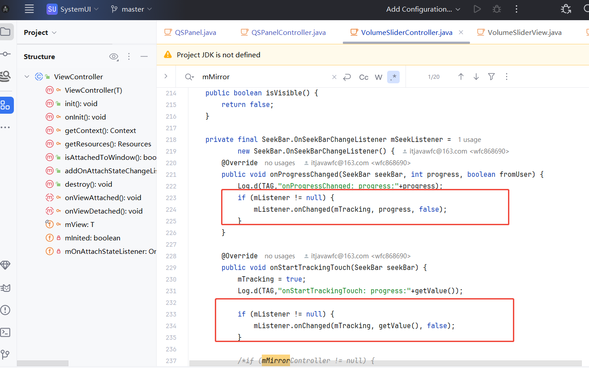Image resolution: width=589 pixels, height=368 pixels.
Task: Click the Project JDK is not defined banner
Action: [x=373, y=55]
